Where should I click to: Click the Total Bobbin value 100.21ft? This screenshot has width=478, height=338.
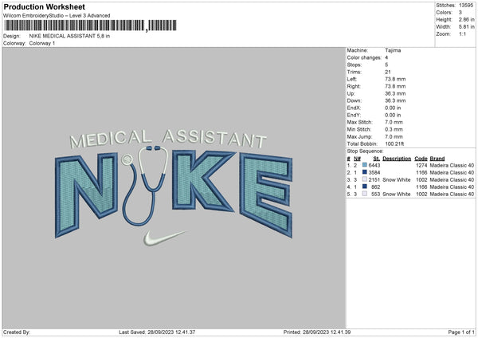pos(394,143)
